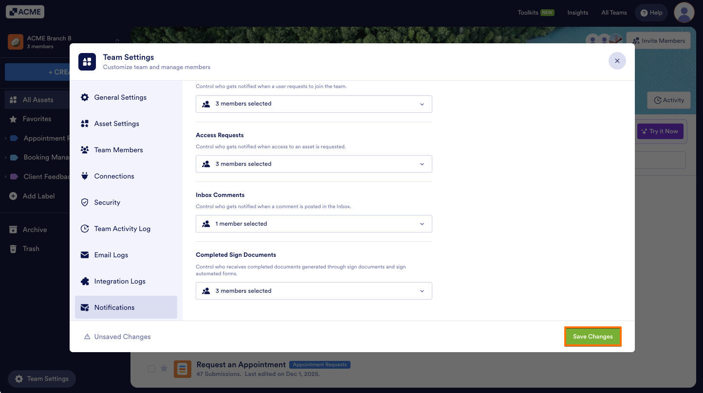The height and width of the screenshot is (393, 703).
Task: Click Team Settings button at bottom left
Action: (x=42, y=379)
